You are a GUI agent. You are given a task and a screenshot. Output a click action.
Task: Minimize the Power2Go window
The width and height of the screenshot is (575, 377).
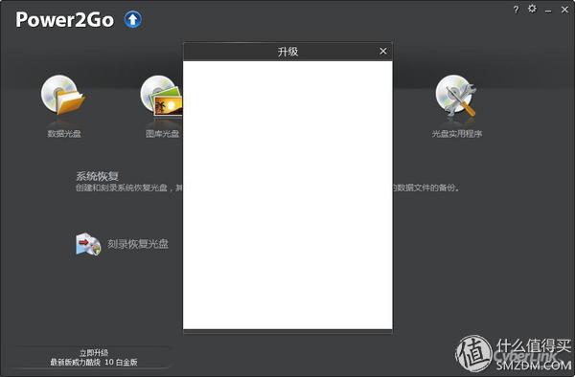pyautogui.click(x=548, y=11)
